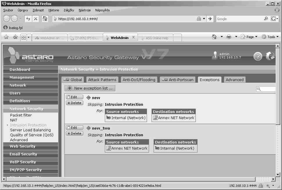Click the diamond status icon for exception new_two

pos(88,128)
